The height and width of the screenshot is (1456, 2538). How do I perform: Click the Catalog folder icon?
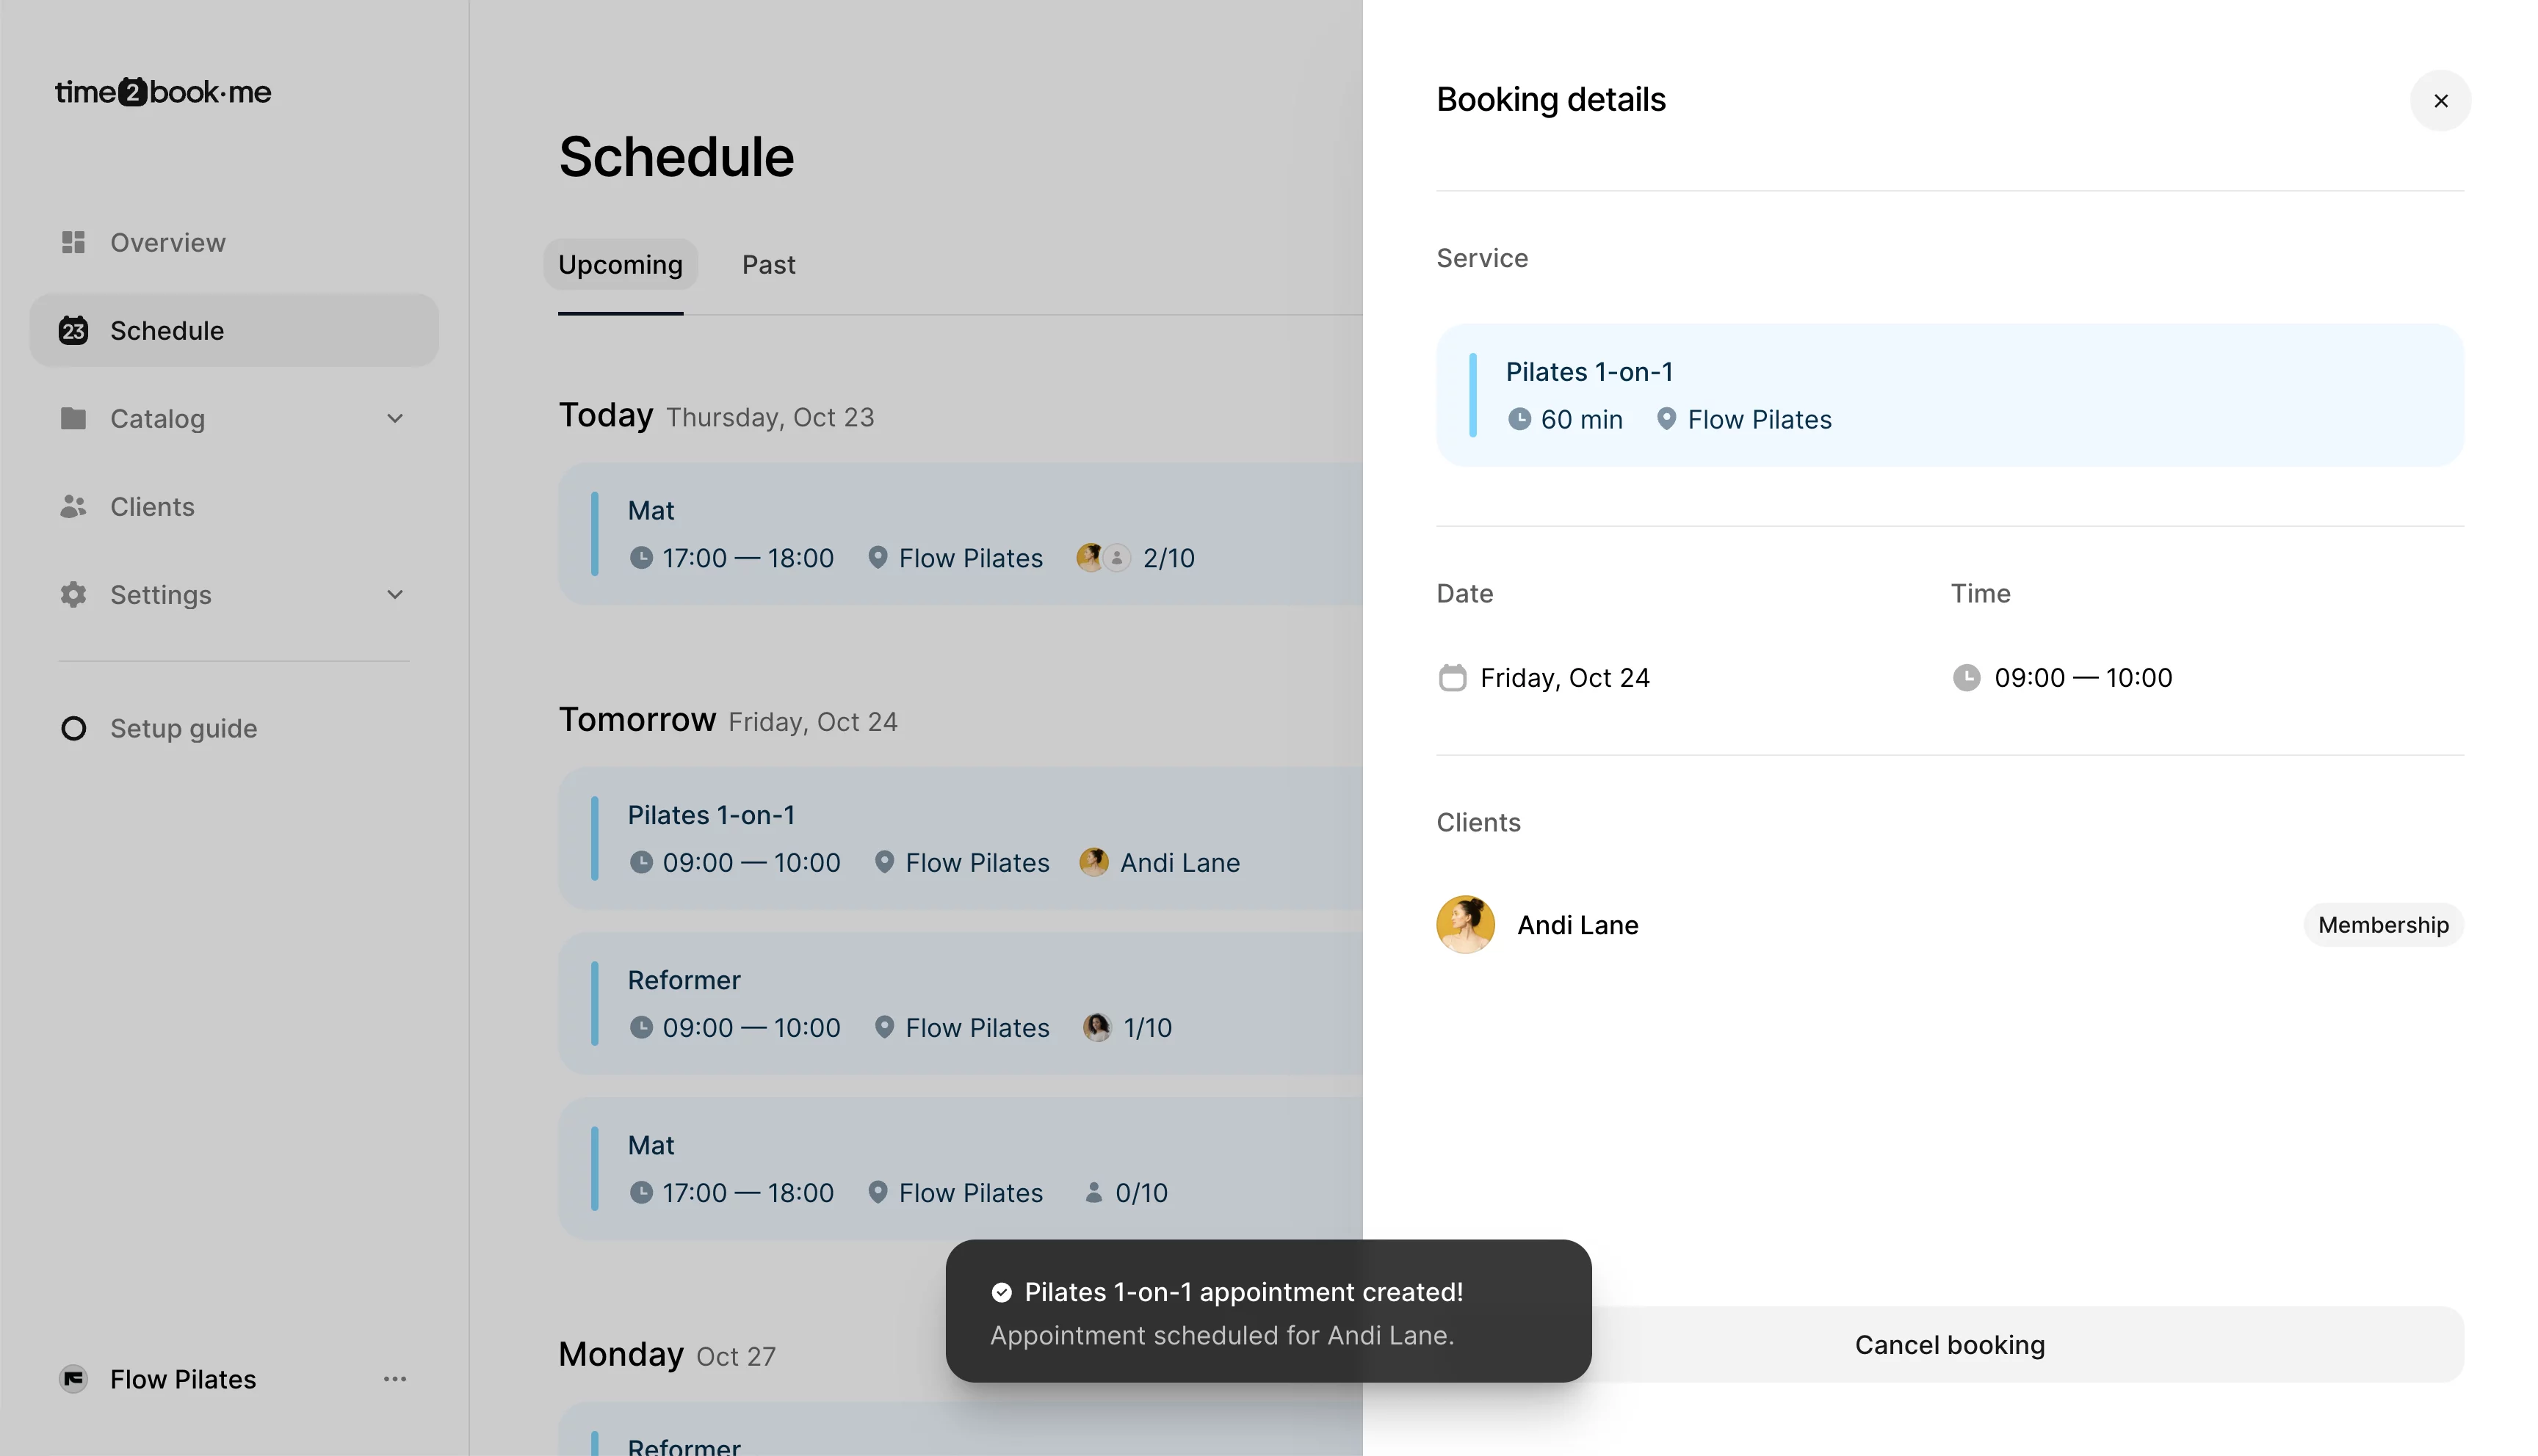(73, 418)
